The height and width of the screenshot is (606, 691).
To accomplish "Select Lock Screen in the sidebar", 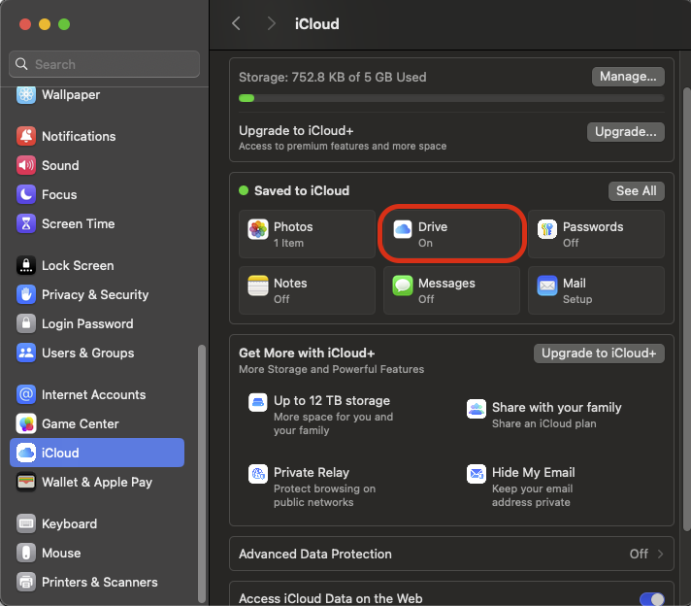I will [97, 265].
